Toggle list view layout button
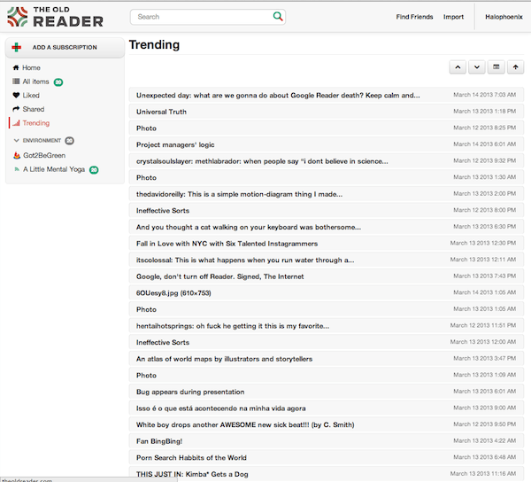This screenshot has height=482, width=531. click(x=496, y=67)
